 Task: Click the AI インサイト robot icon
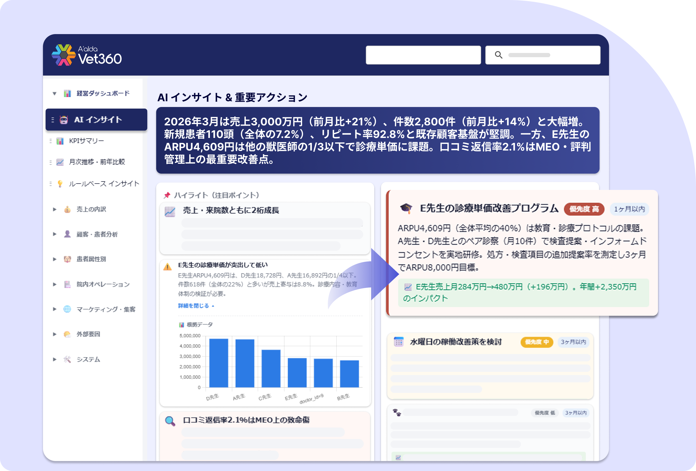(x=64, y=120)
